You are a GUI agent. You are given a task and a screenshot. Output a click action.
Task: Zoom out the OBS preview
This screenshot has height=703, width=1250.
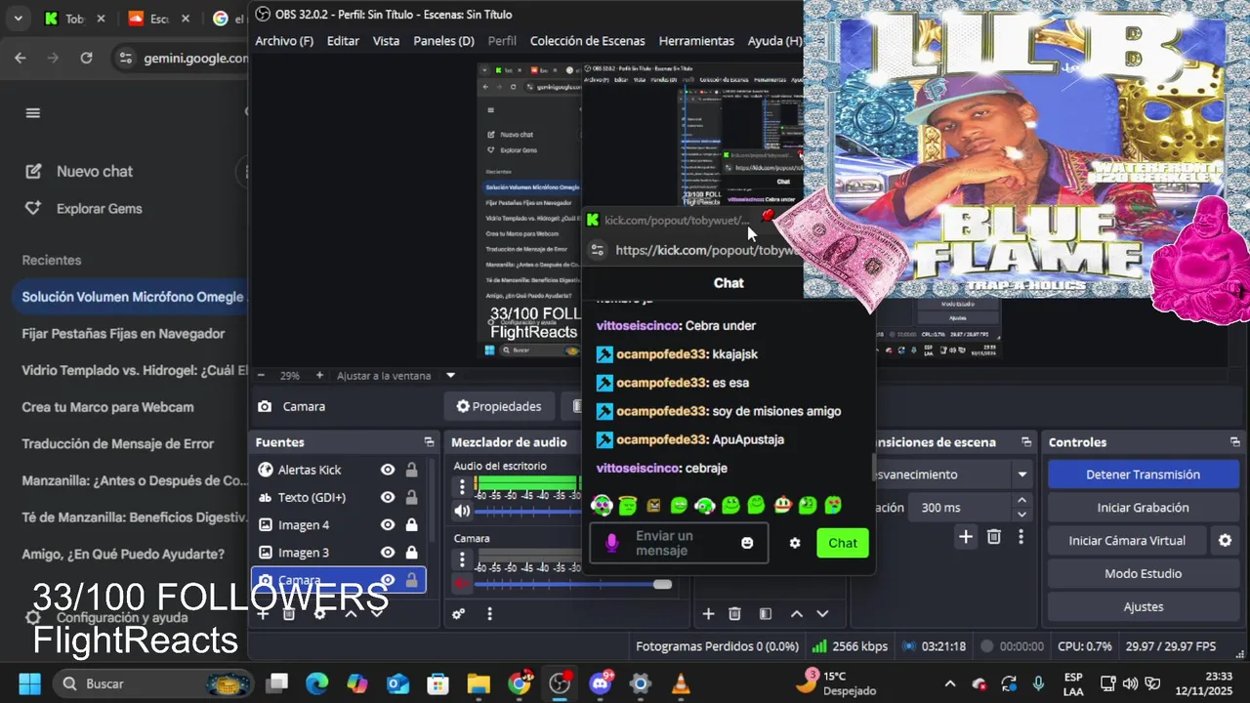point(261,375)
